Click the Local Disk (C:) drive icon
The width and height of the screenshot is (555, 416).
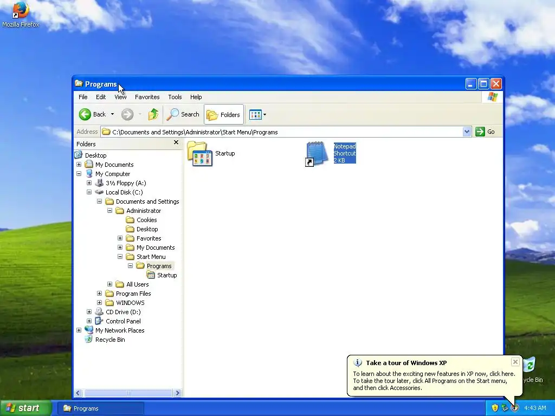[x=100, y=192]
